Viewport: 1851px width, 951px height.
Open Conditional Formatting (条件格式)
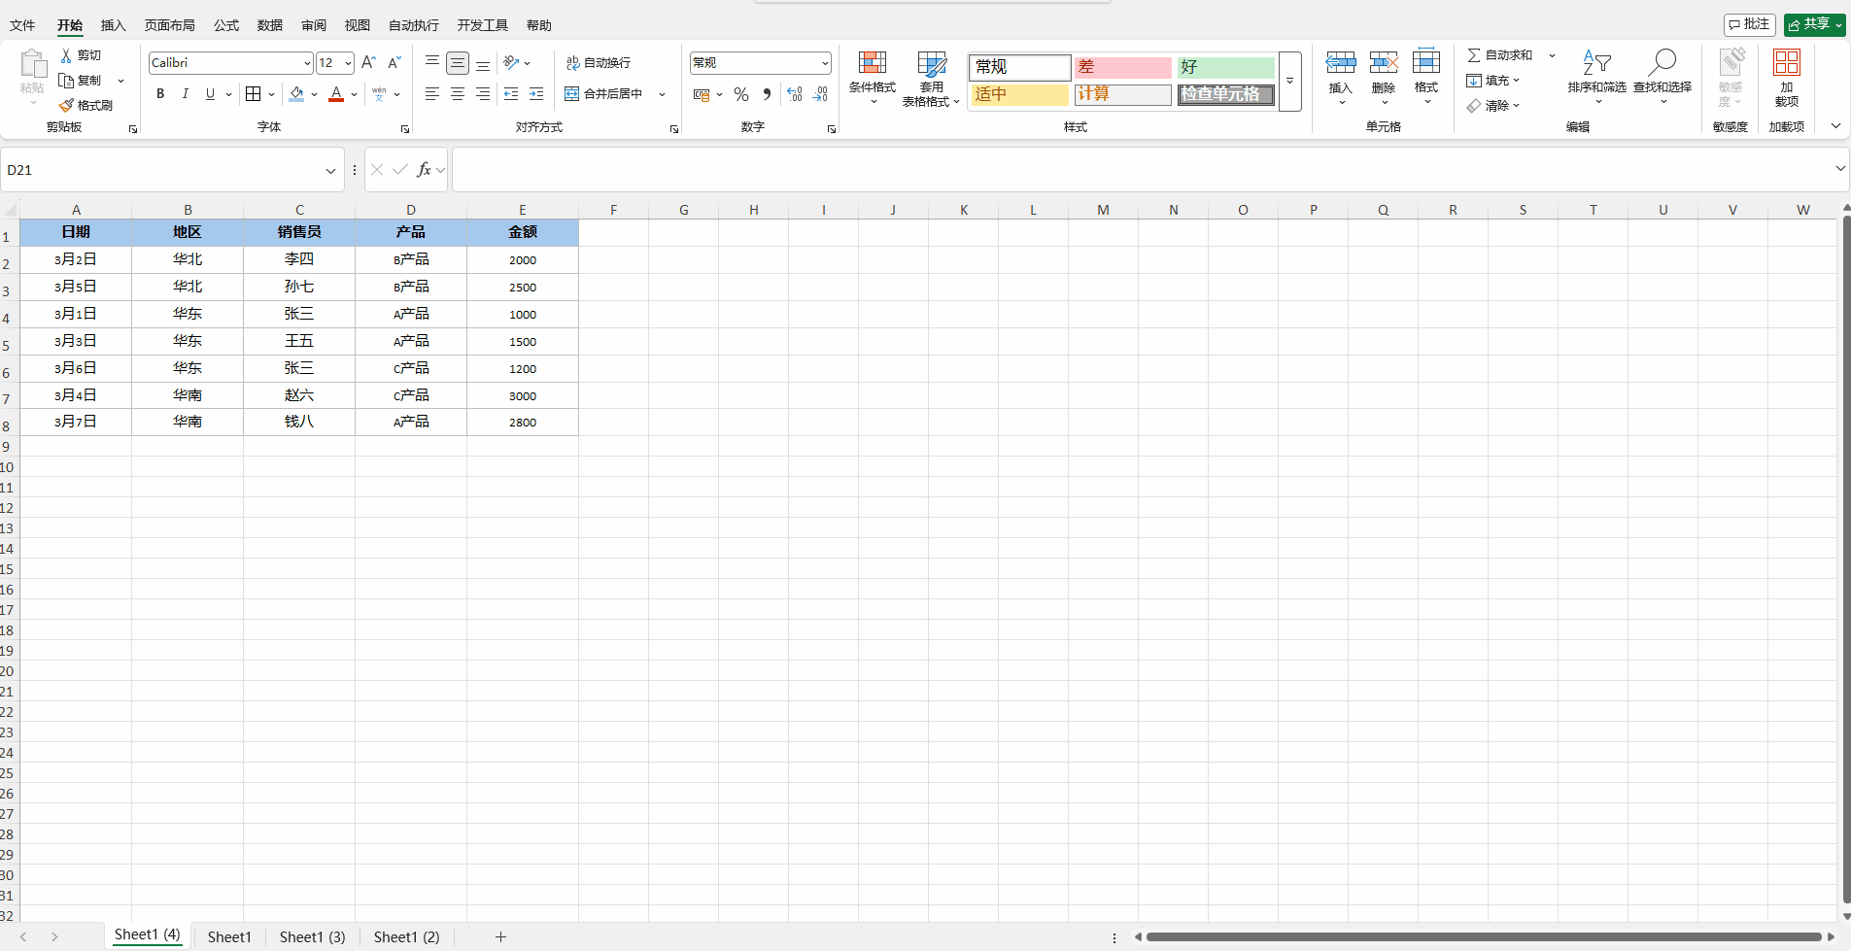pos(873,78)
